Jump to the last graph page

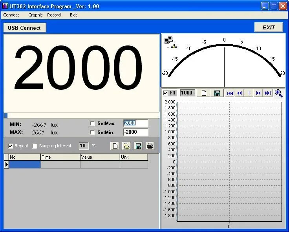coord(268,93)
